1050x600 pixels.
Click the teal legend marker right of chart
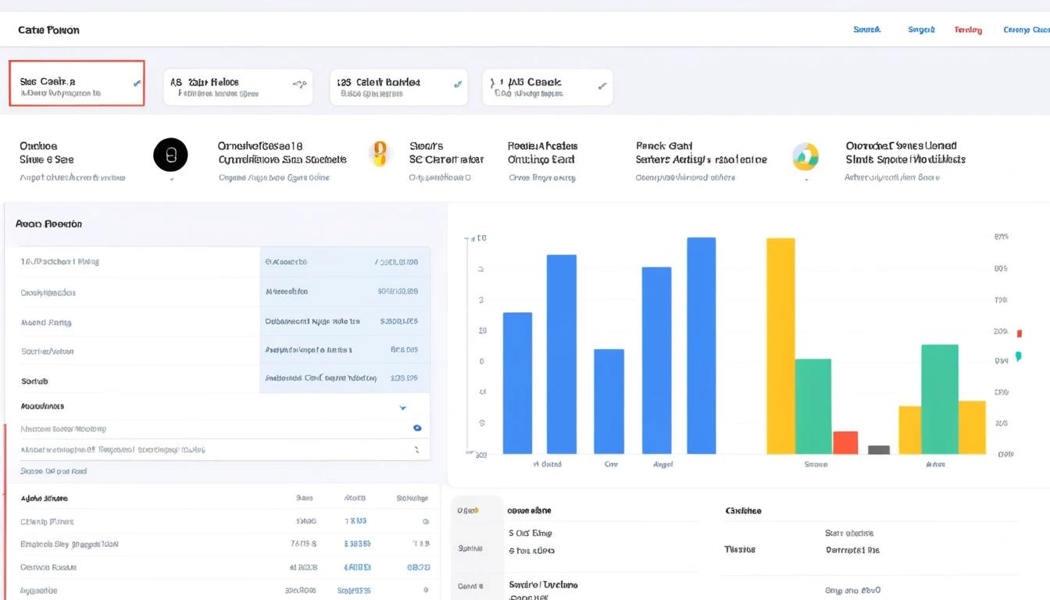click(x=1019, y=356)
